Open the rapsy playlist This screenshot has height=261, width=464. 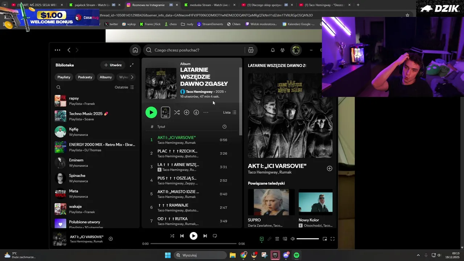[95, 101]
